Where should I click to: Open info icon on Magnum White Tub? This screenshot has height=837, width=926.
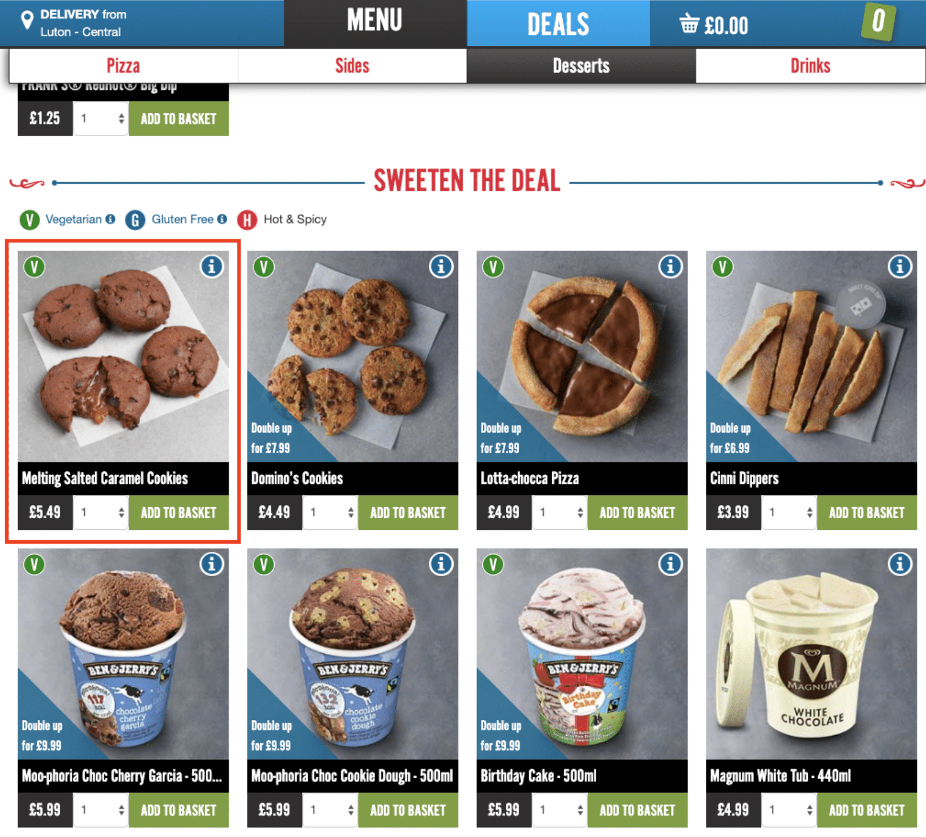900,564
